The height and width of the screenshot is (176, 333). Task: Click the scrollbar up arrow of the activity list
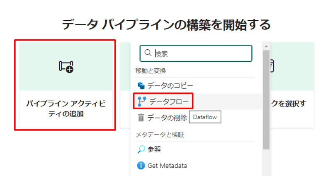point(266,46)
